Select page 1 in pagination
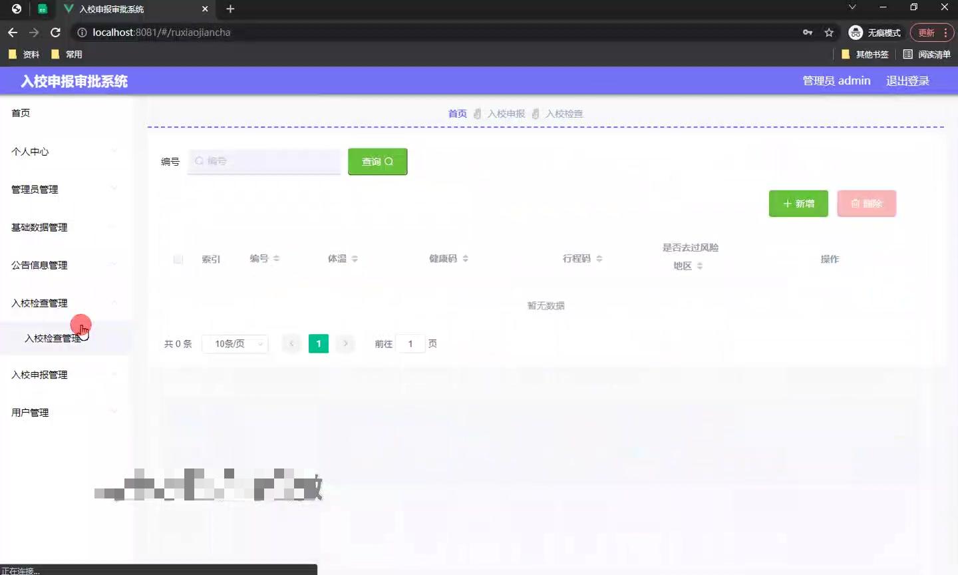 point(319,343)
